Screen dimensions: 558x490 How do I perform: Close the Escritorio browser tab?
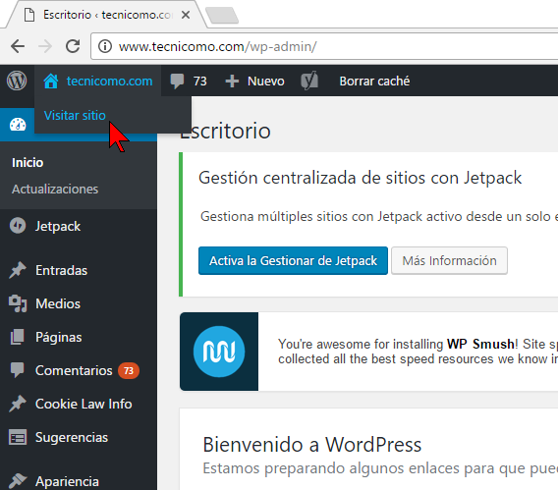[186, 15]
